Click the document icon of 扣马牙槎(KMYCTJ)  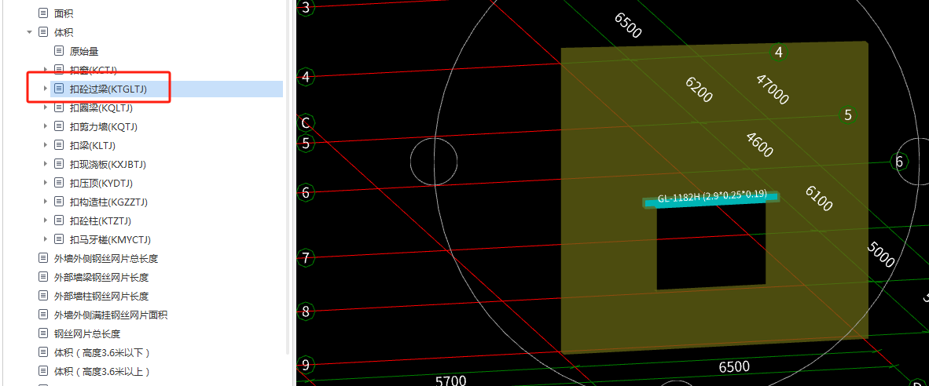58,239
